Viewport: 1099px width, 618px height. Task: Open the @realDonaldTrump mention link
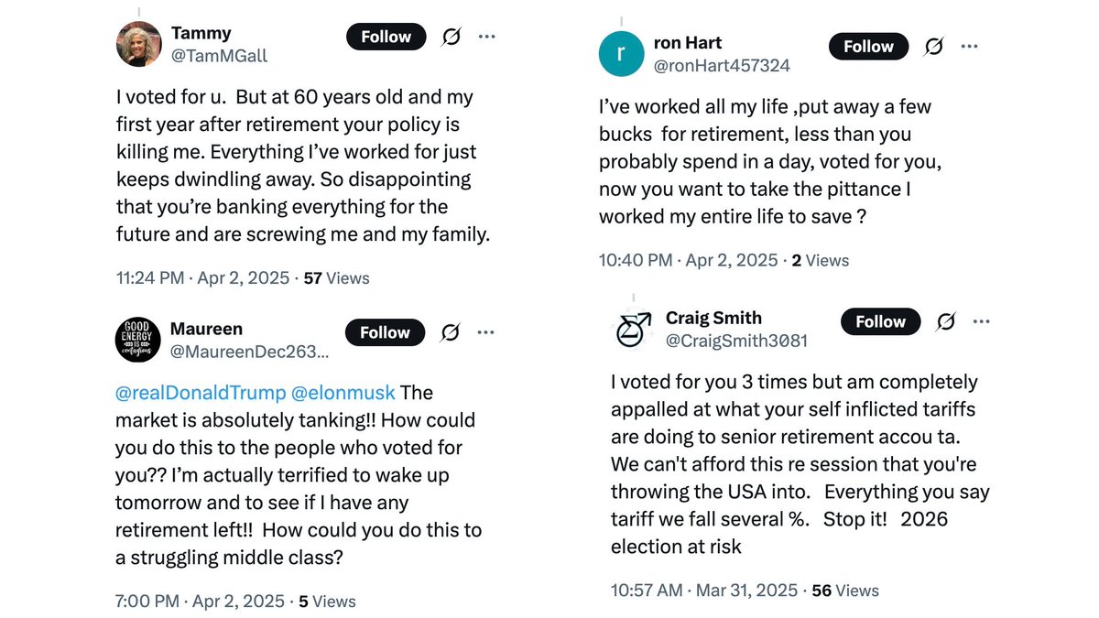(x=200, y=393)
